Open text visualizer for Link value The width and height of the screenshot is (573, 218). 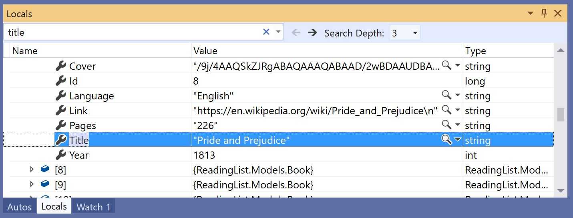pos(446,110)
